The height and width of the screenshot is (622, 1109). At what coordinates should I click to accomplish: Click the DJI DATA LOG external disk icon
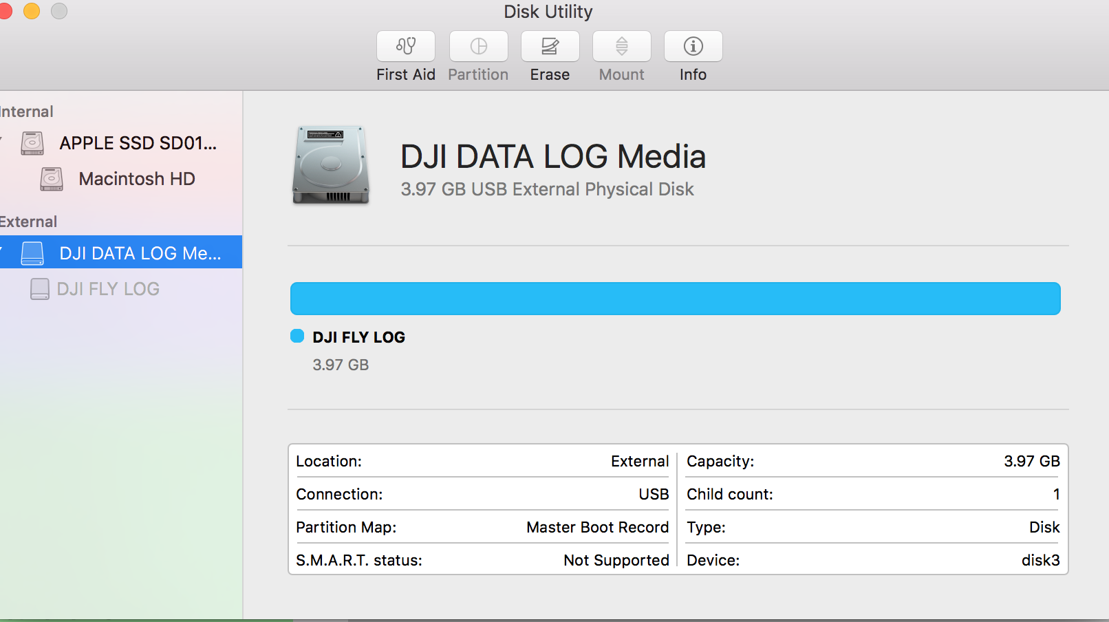coord(32,253)
